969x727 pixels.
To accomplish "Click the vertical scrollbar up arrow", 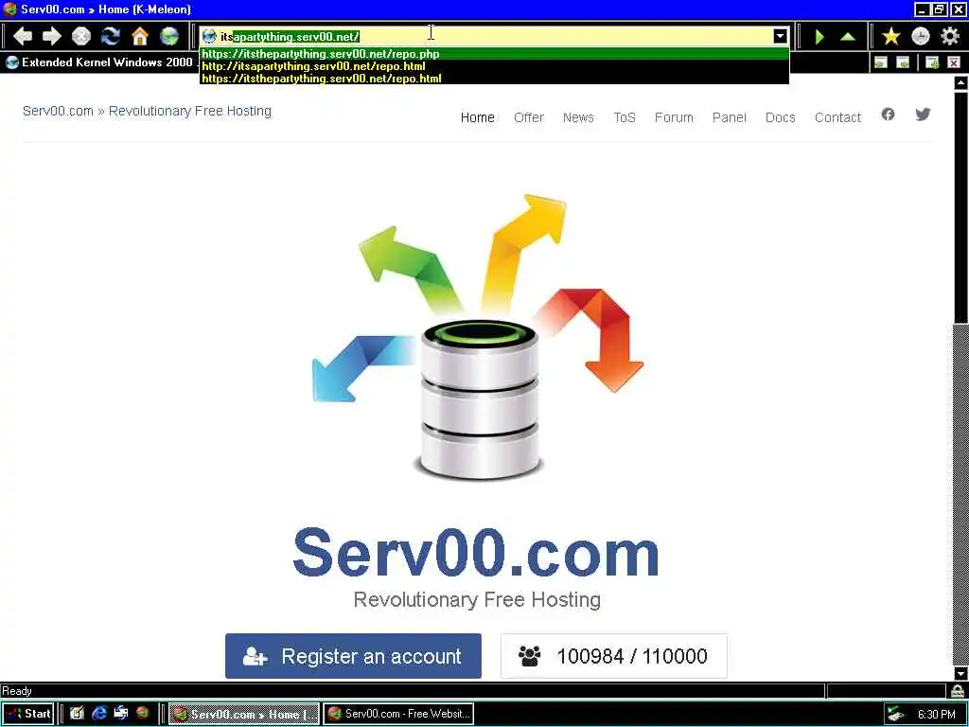I will coord(961,83).
